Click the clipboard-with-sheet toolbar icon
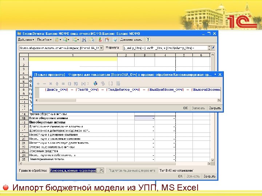The image size is (262, 196). click(x=107, y=40)
